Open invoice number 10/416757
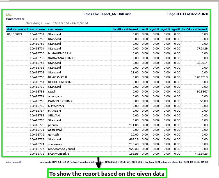The image size is (219, 178). 37,63
